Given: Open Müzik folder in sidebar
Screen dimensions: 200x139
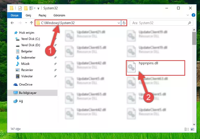Looking at the screenshot, I should click(x=23, y=64).
